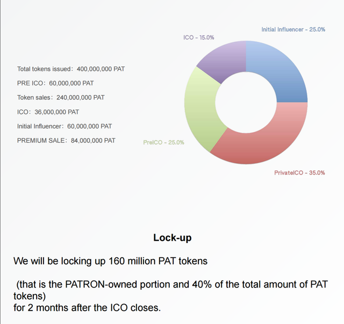Click the 'Token sales: 240,000,000 PAT' line

(61, 97)
